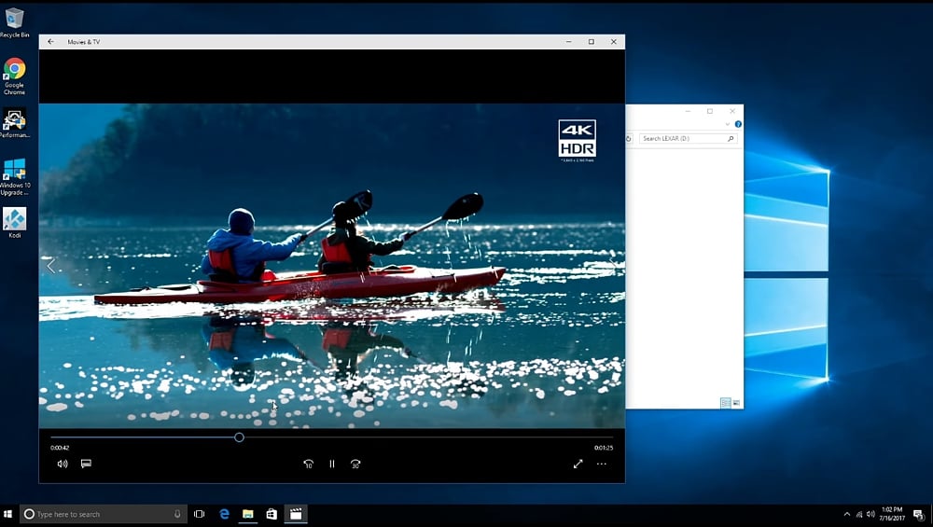
Task: Minimize the Explorer window
Action: (688, 111)
